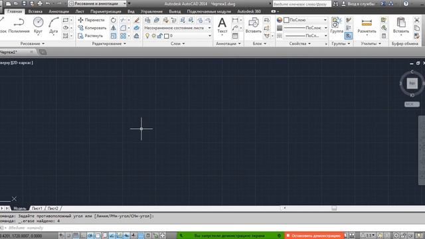The height and width of the screenshot is (239, 425).
Task: Click the Undo arrow in title bar
Action: coord(48,3)
